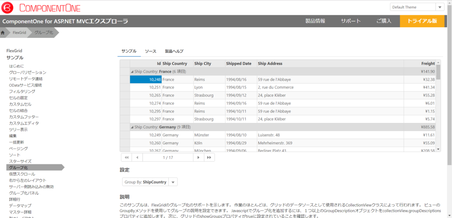Select the ¥55.28 freight cell

tap(420, 95)
